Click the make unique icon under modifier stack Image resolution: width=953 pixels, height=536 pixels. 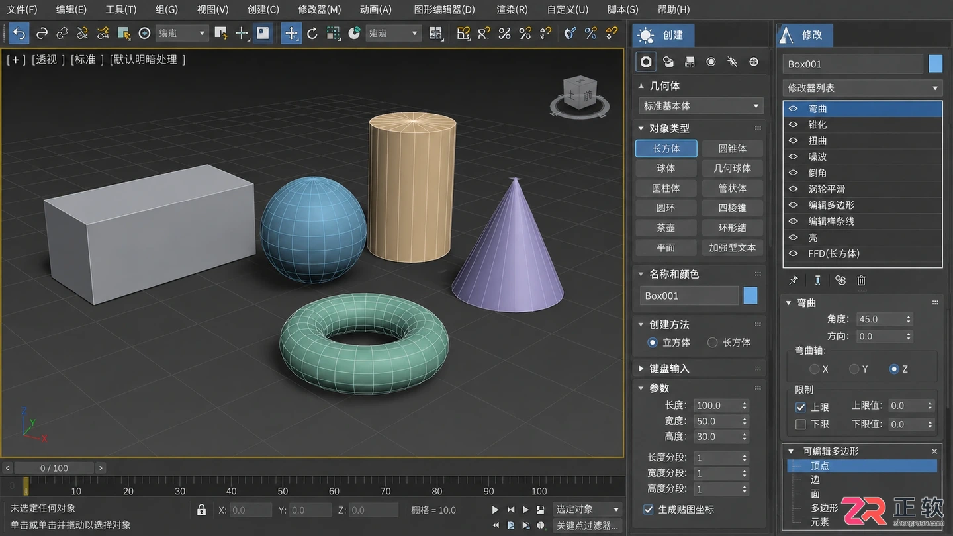tap(840, 281)
